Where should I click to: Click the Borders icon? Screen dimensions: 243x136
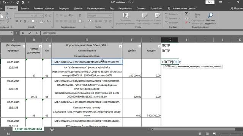click(x=33, y=21)
